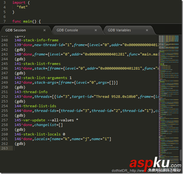Click the 142^done,stack-args line

point(66,82)
